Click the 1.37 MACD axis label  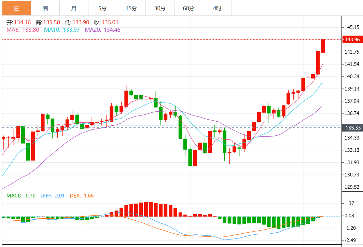pyautogui.click(x=349, y=203)
